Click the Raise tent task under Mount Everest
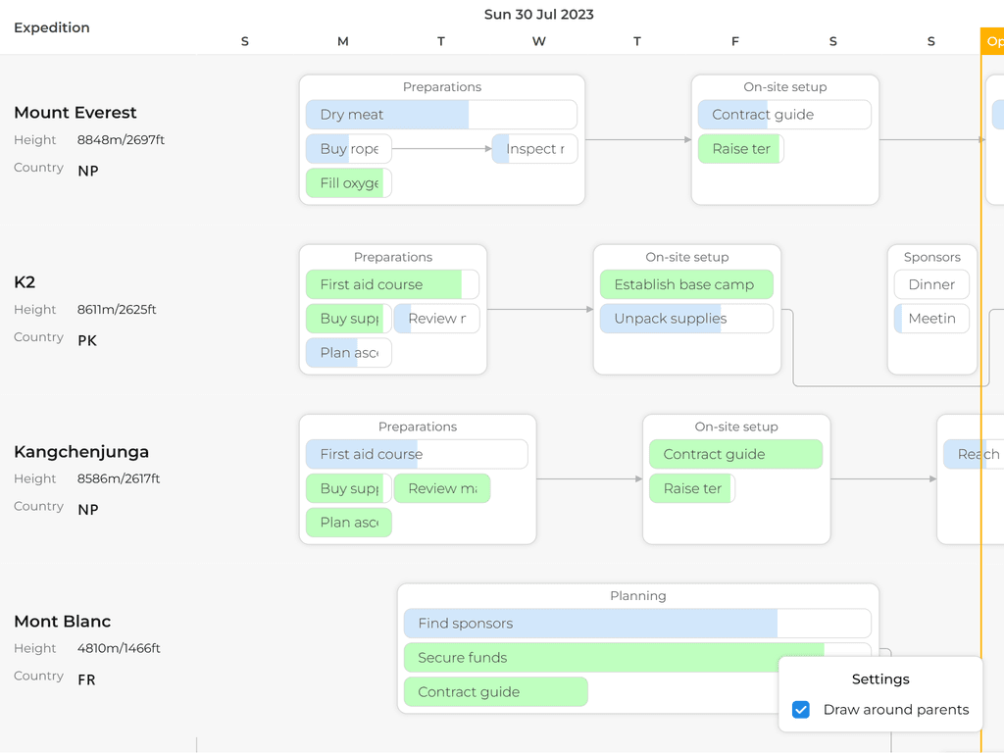 pos(740,149)
